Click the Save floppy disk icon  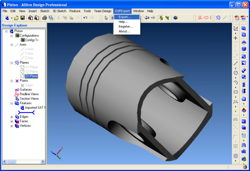[23, 18]
